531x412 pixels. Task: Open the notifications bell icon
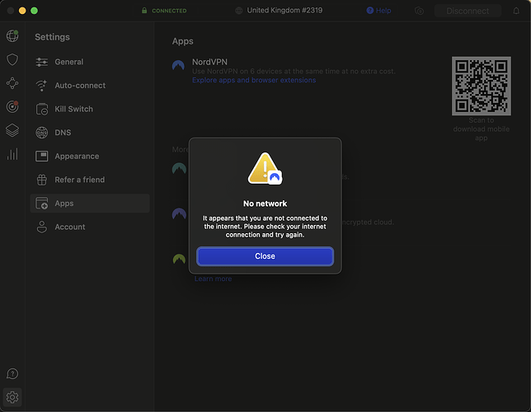[516, 11]
